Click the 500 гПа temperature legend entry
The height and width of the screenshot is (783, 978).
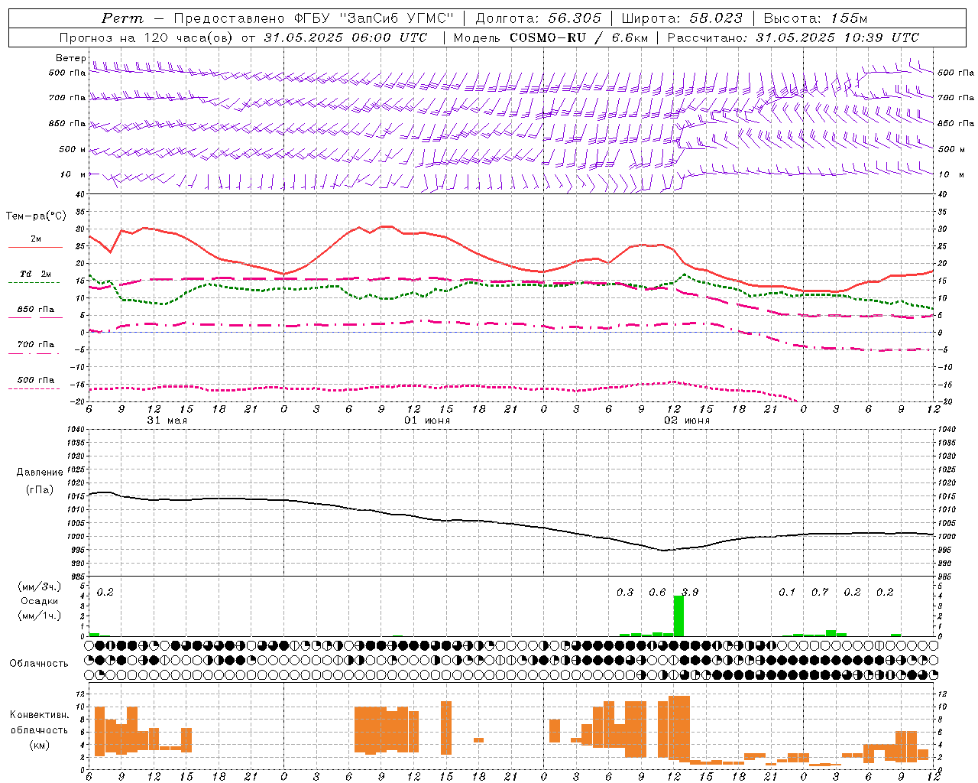(36, 380)
